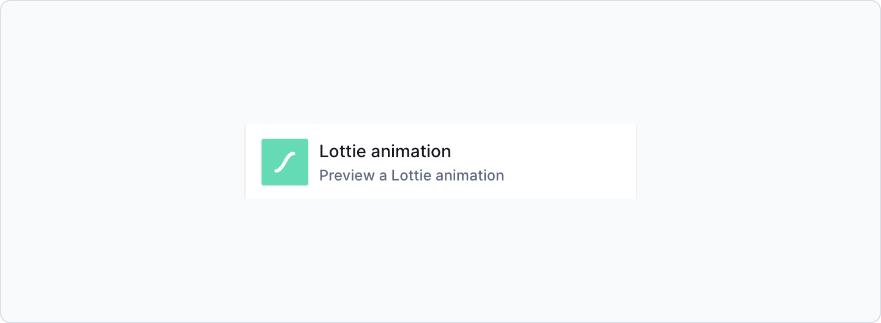
Task: Click the gray area right of the Lottie card
Action: click(x=758, y=161)
